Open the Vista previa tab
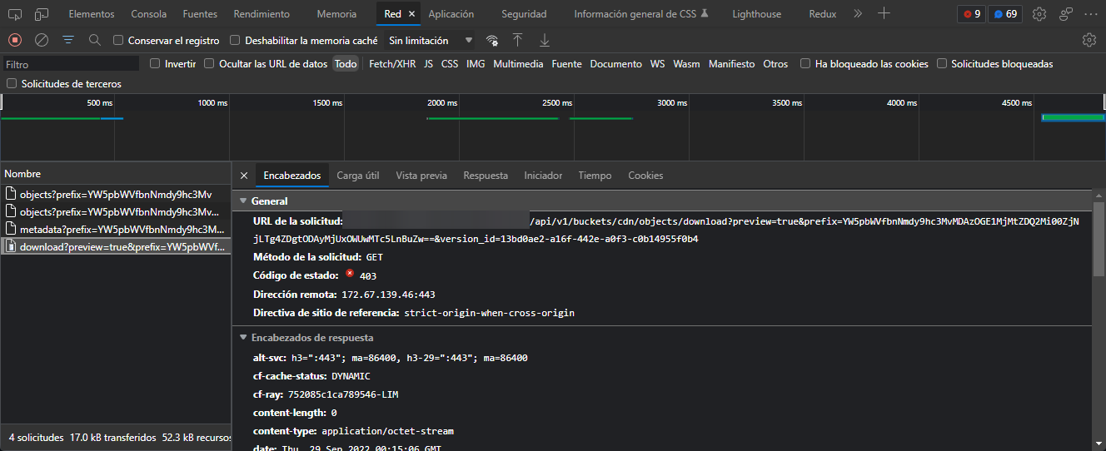The width and height of the screenshot is (1106, 451). [421, 176]
